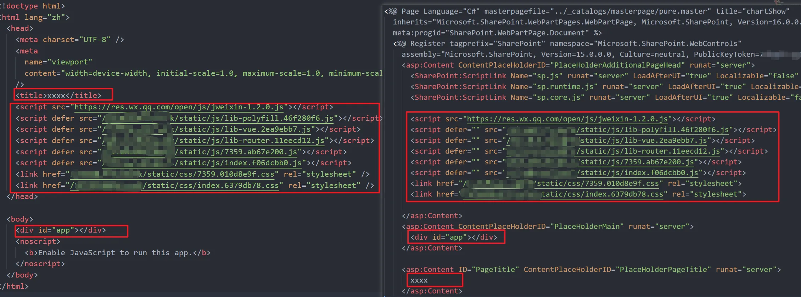Screen dimensions: 801x297
Task: Open index.f06dcbb0.js path in right pane
Action: click(x=602, y=173)
